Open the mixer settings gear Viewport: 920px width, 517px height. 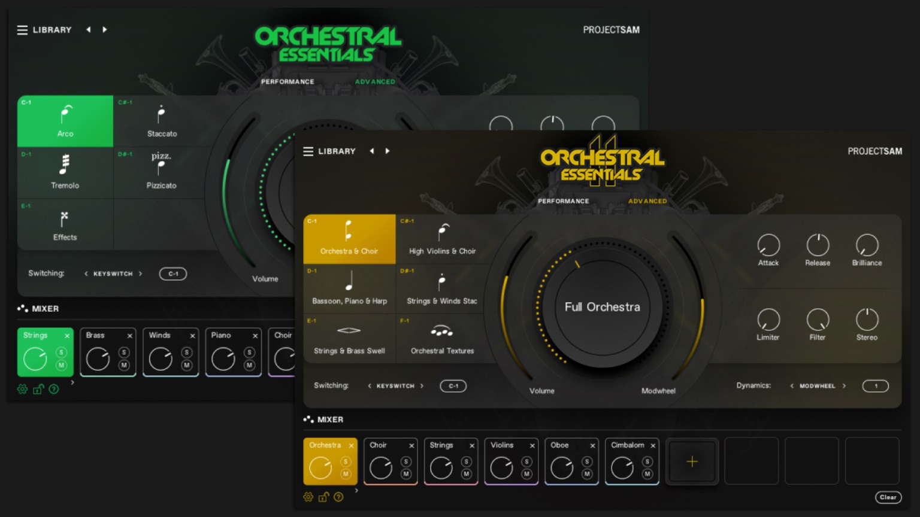(308, 497)
